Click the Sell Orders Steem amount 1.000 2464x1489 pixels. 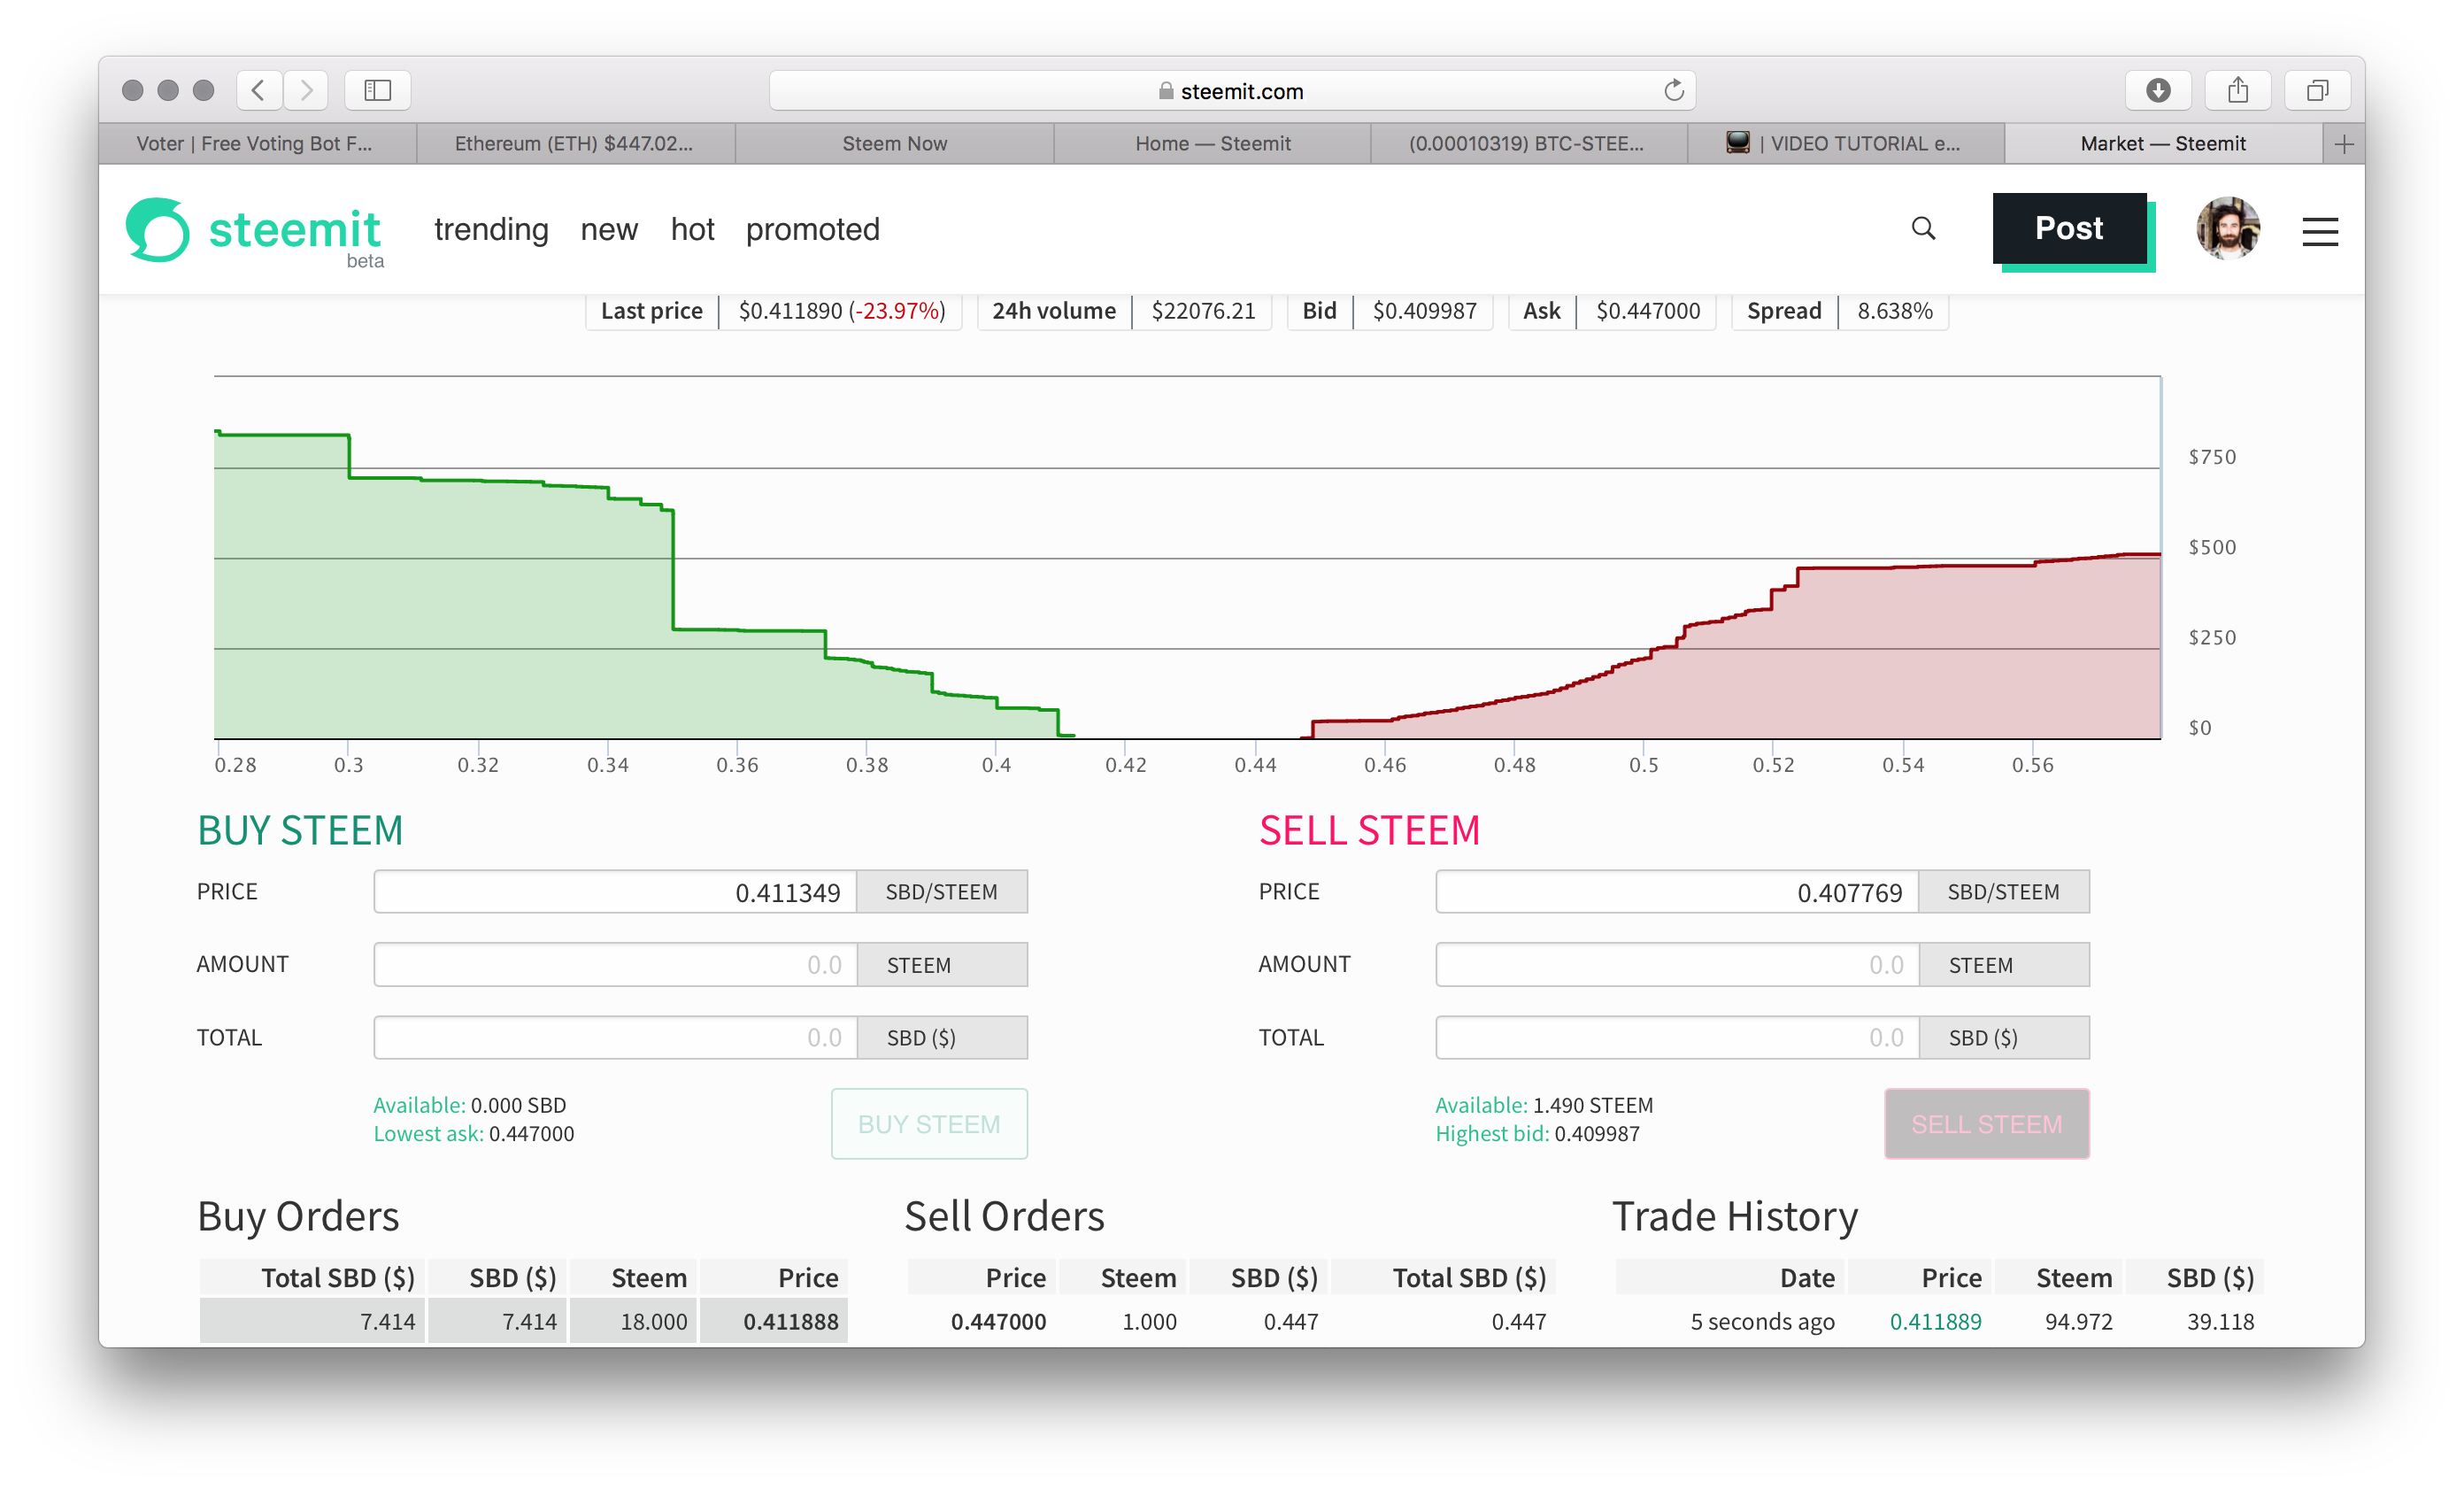point(1149,1322)
